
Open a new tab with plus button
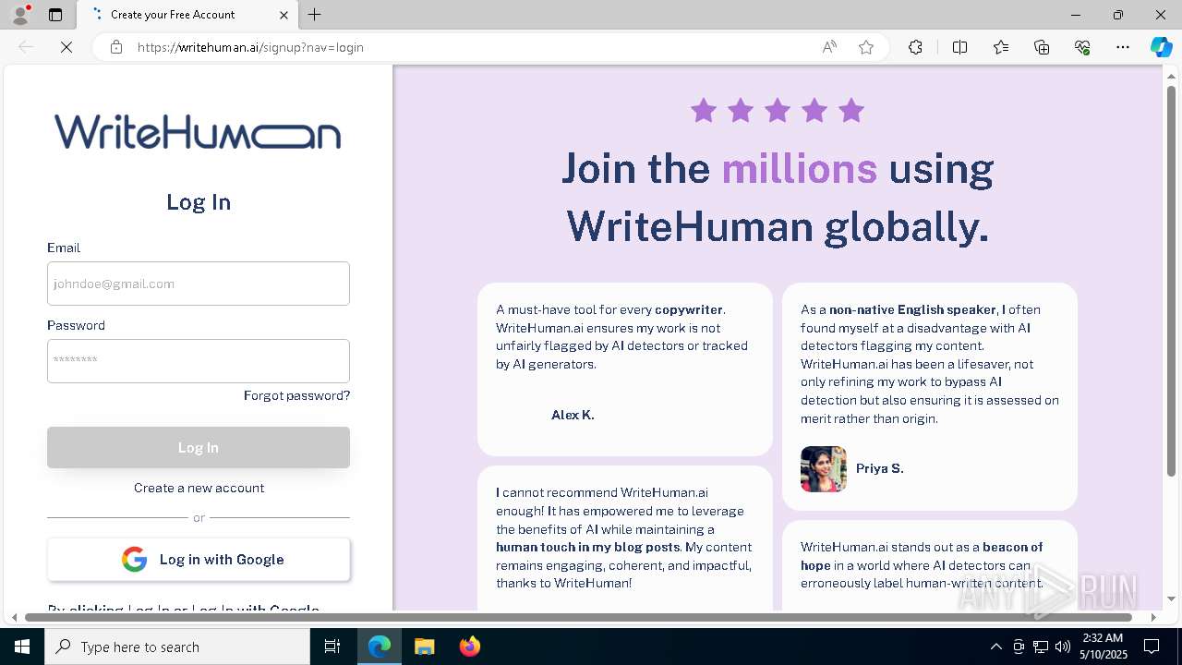tap(315, 15)
